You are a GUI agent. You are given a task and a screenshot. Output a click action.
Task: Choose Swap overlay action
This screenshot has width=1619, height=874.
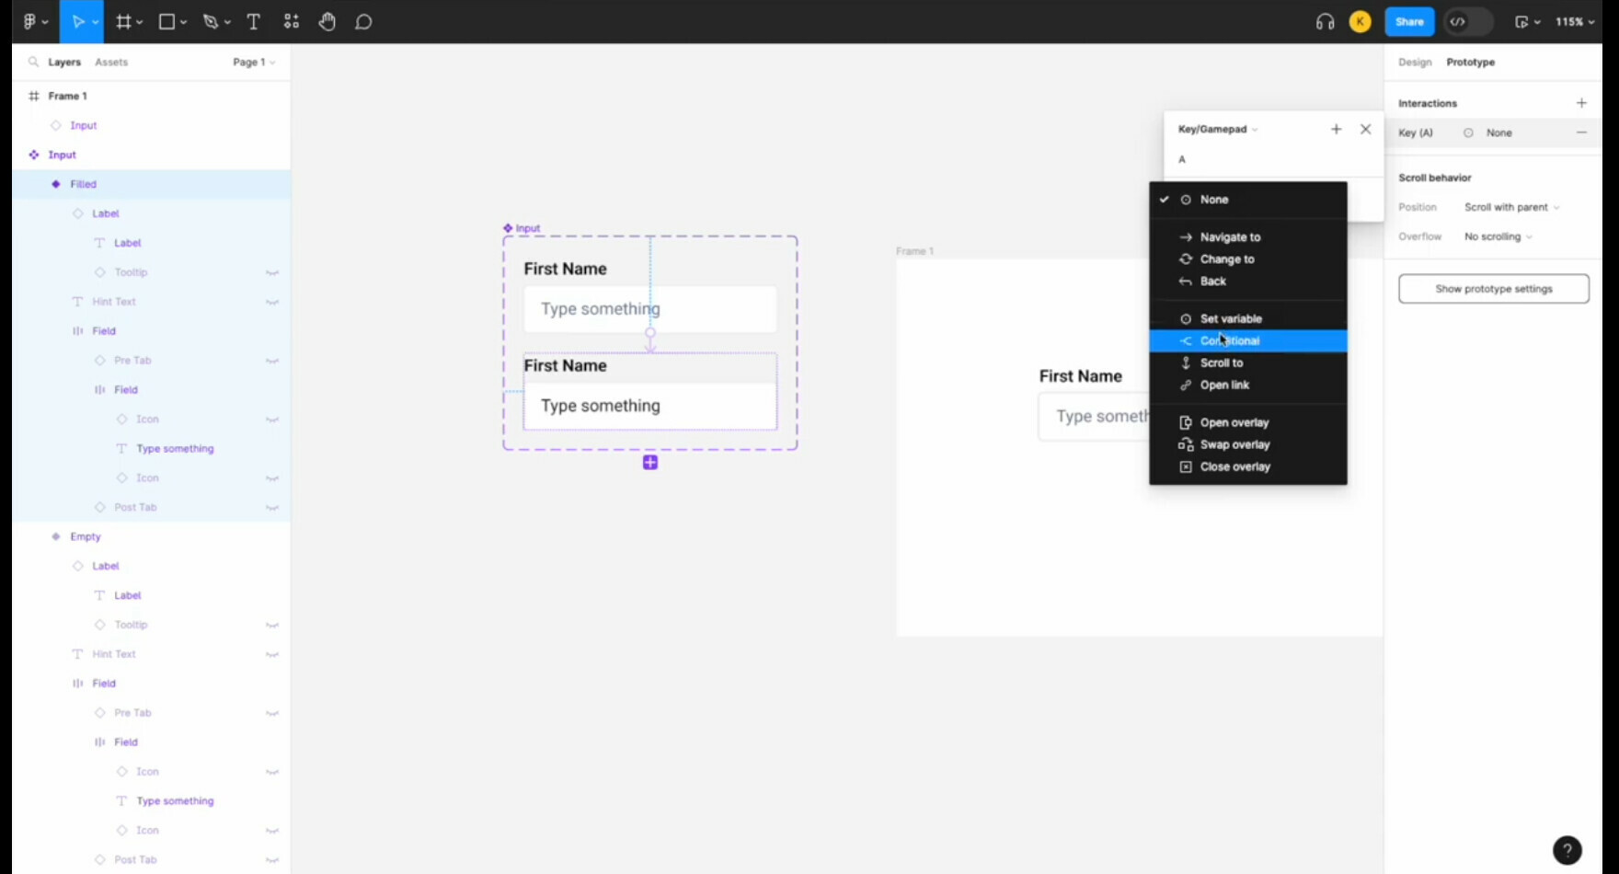(x=1248, y=445)
